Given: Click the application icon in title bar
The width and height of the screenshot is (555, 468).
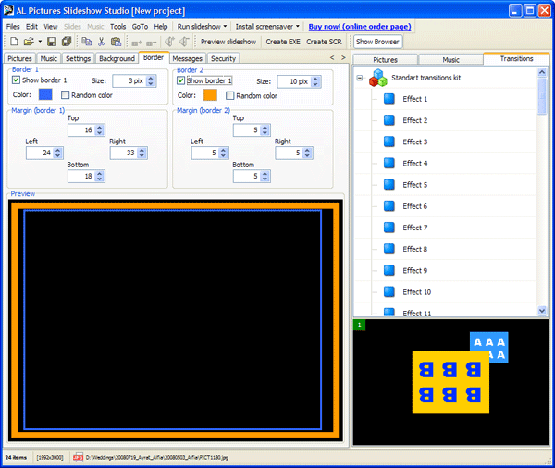Looking at the screenshot, I should click(8, 10).
